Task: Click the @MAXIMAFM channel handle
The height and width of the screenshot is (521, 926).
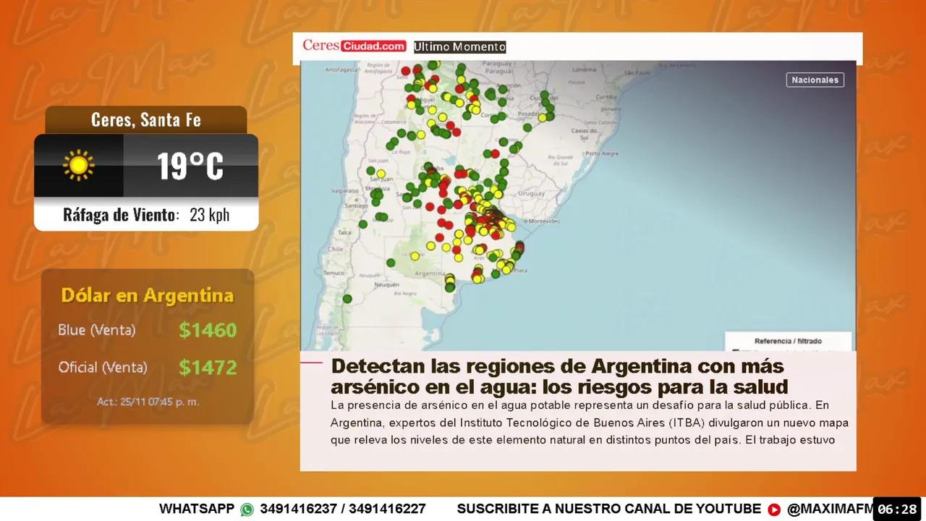Action: (830, 509)
